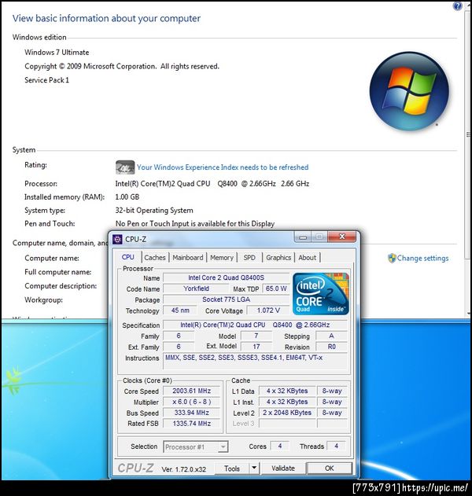Click the Windows 7 Ultimate edition text
Viewport: 472px width, 496px height.
57,53
